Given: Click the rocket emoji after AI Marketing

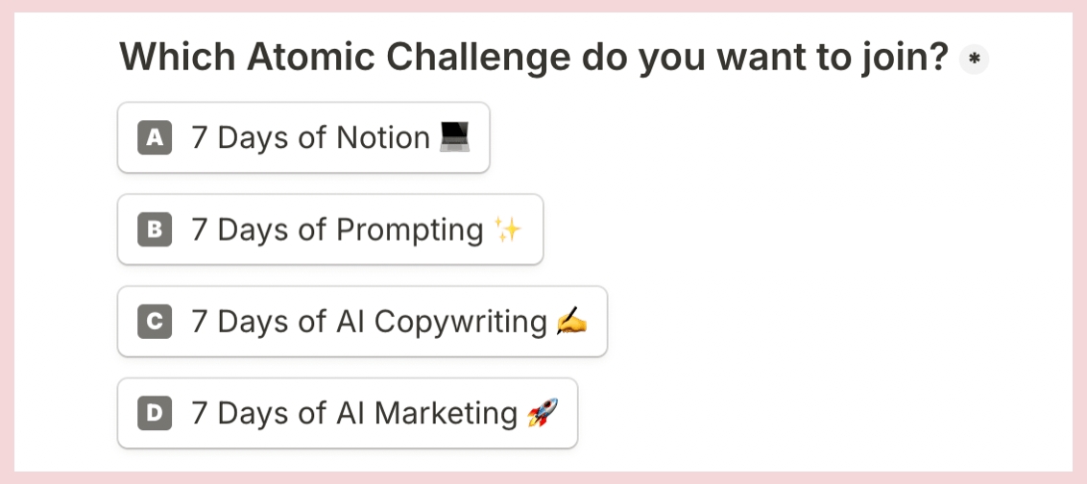Looking at the screenshot, I should tap(543, 413).
